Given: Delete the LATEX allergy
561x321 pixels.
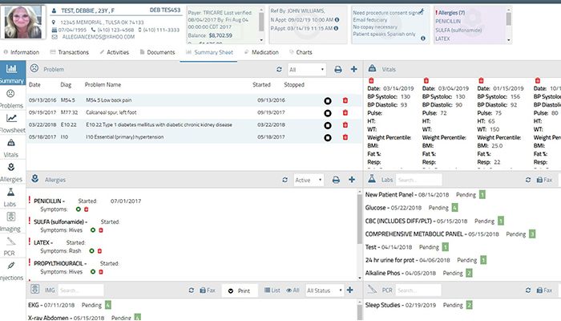Looking at the screenshot, I should (100, 250).
